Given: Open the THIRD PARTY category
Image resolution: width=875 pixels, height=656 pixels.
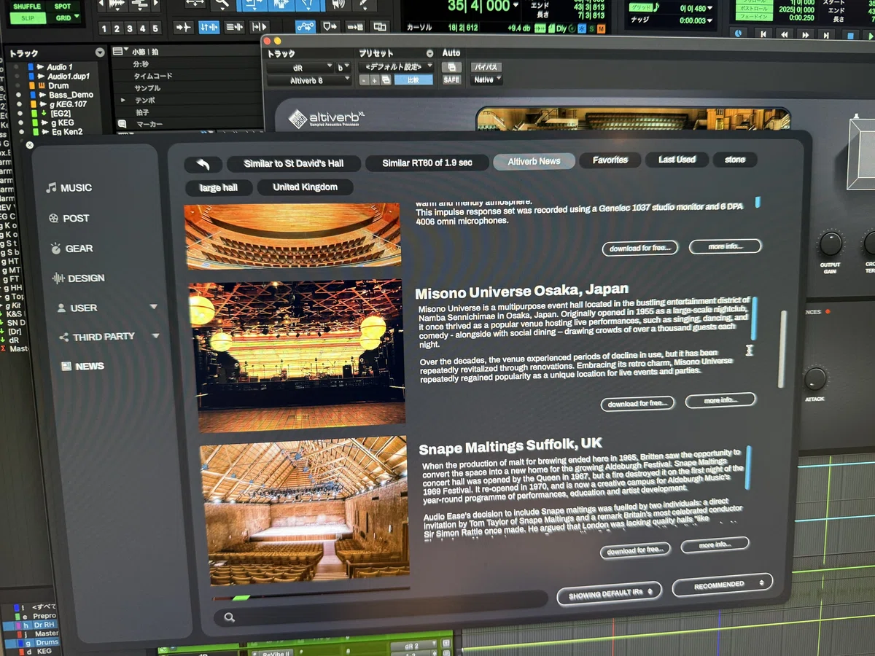Looking at the screenshot, I should [96, 337].
